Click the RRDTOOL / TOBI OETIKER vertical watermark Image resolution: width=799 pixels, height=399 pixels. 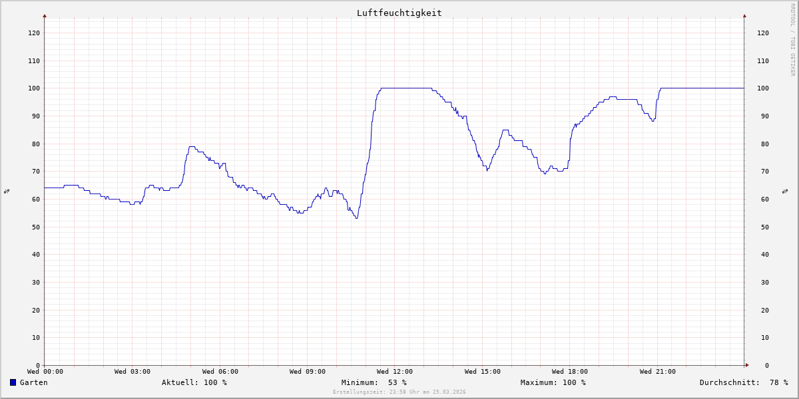coord(792,40)
